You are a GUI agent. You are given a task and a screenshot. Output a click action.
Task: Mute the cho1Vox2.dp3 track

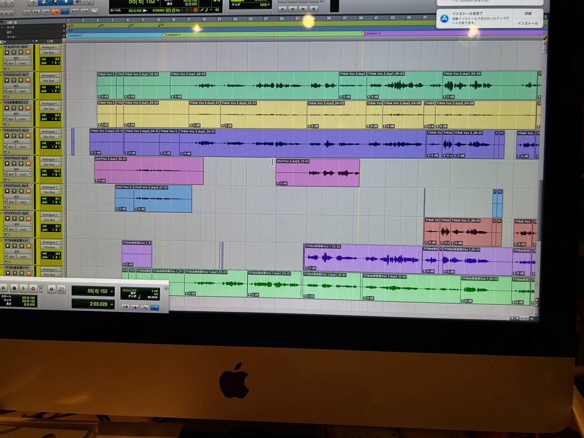(x=28, y=164)
